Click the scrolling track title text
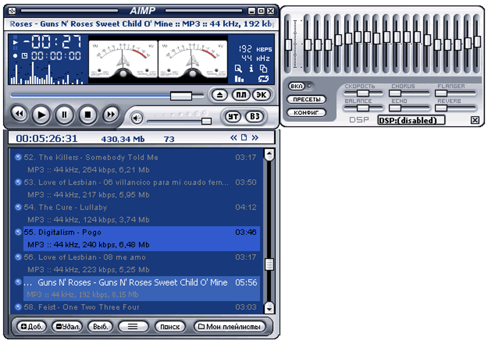488x344 pixels. pos(142,24)
